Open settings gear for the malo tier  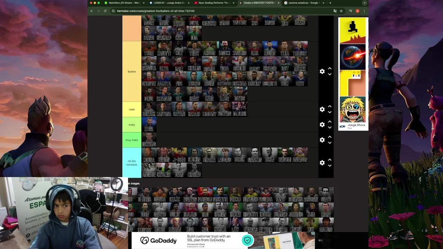click(322, 124)
